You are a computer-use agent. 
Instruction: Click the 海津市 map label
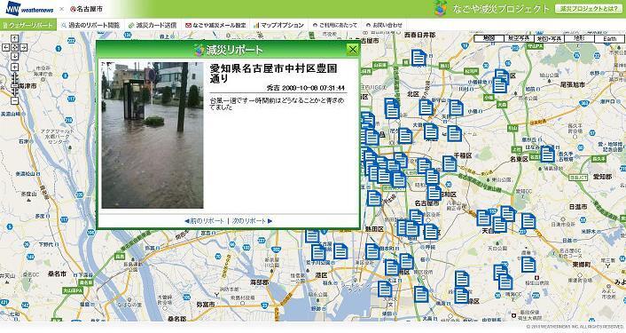point(27,86)
